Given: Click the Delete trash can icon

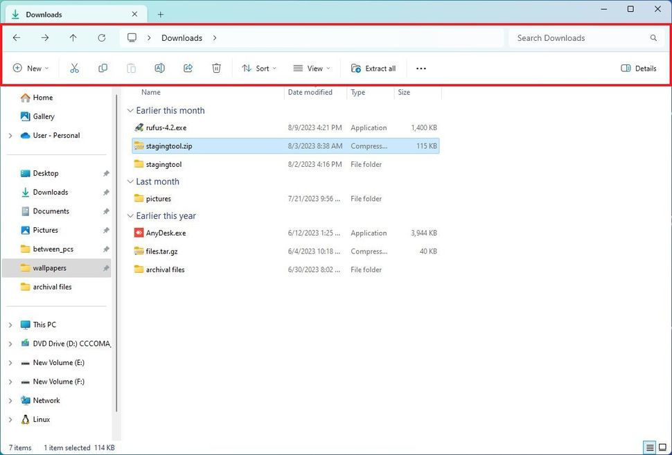Looking at the screenshot, I should (216, 68).
